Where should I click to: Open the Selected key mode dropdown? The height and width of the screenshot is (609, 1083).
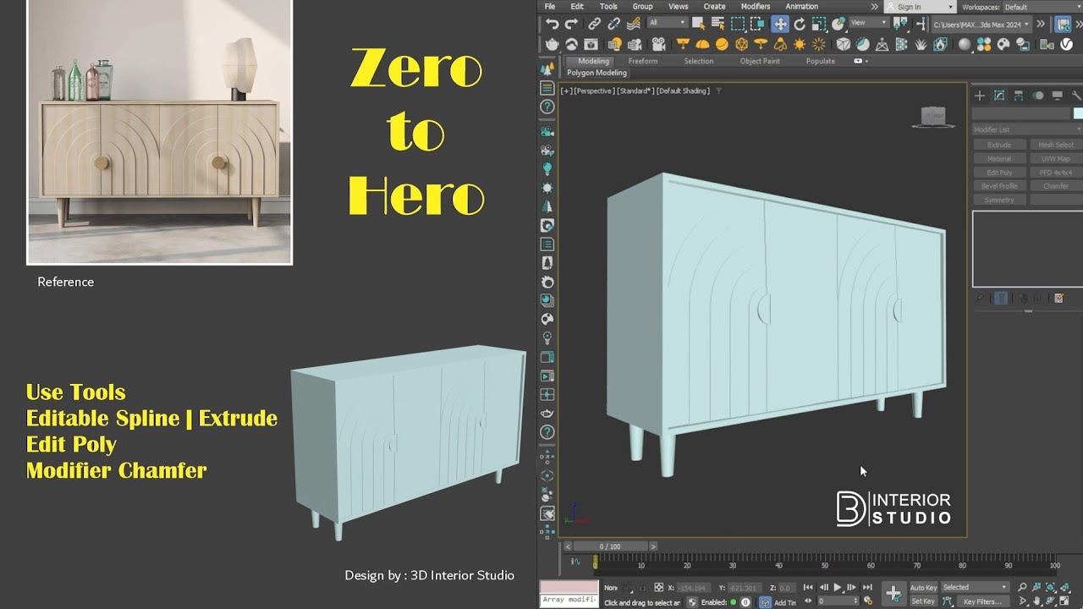[975, 587]
